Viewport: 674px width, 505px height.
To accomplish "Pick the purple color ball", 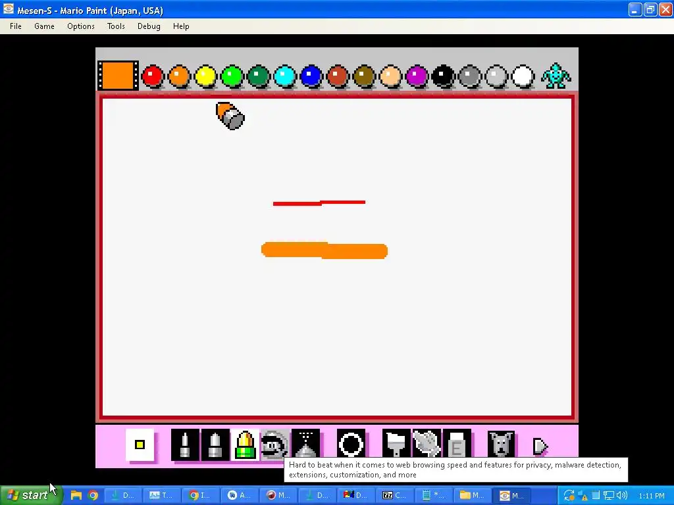I will pos(417,76).
